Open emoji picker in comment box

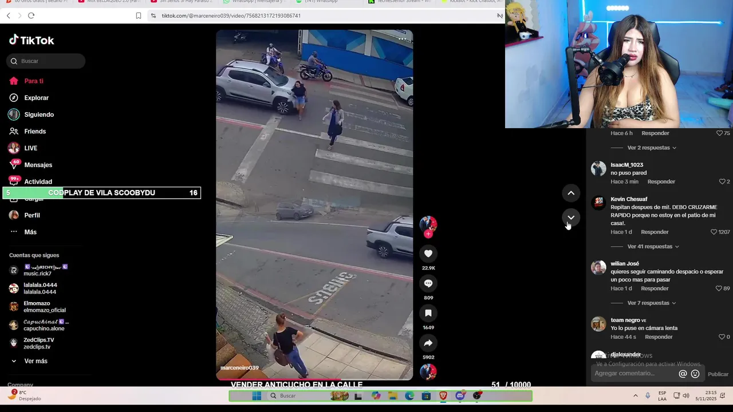(695, 374)
